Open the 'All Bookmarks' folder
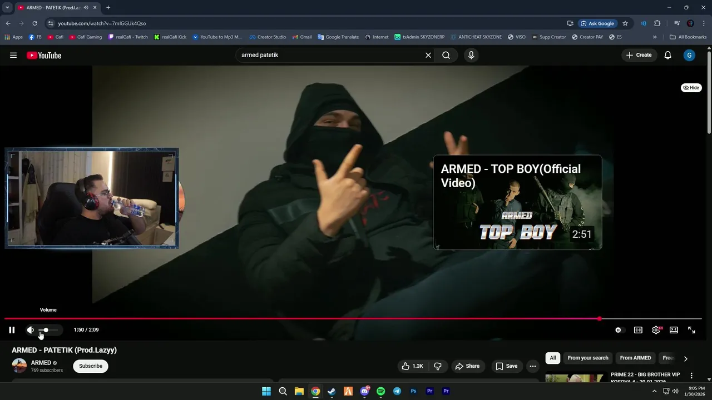 (x=688, y=37)
